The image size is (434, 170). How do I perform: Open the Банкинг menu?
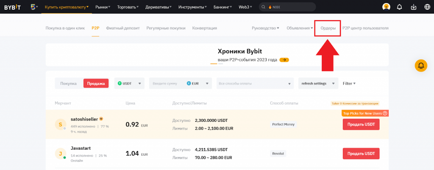tap(223, 7)
